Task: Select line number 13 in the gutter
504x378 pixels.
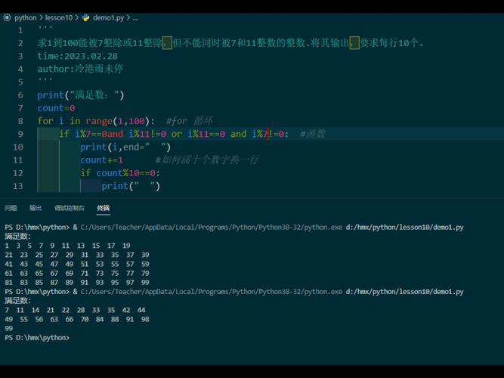Action: pyautogui.click(x=18, y=186)
